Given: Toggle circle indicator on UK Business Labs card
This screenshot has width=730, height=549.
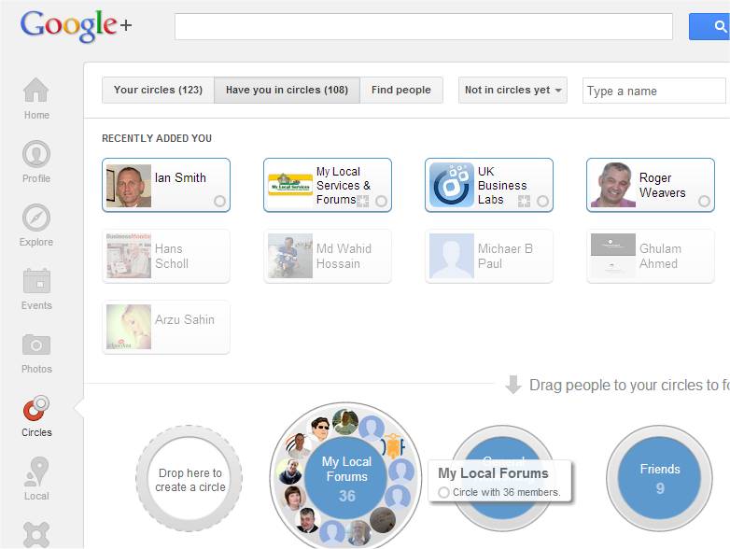Looking at the screenshot, I should click(542, 201).
